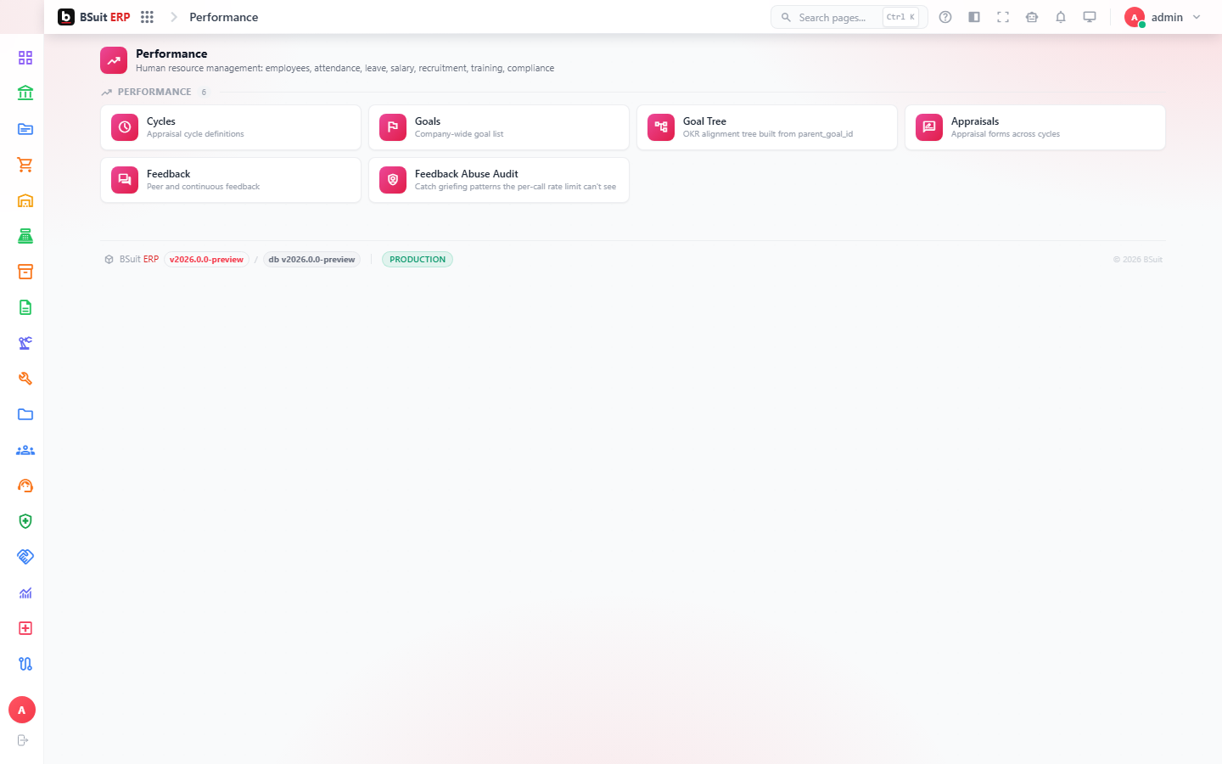Open the help question mark icon
1222x764 pixels.
pos(945,17)
